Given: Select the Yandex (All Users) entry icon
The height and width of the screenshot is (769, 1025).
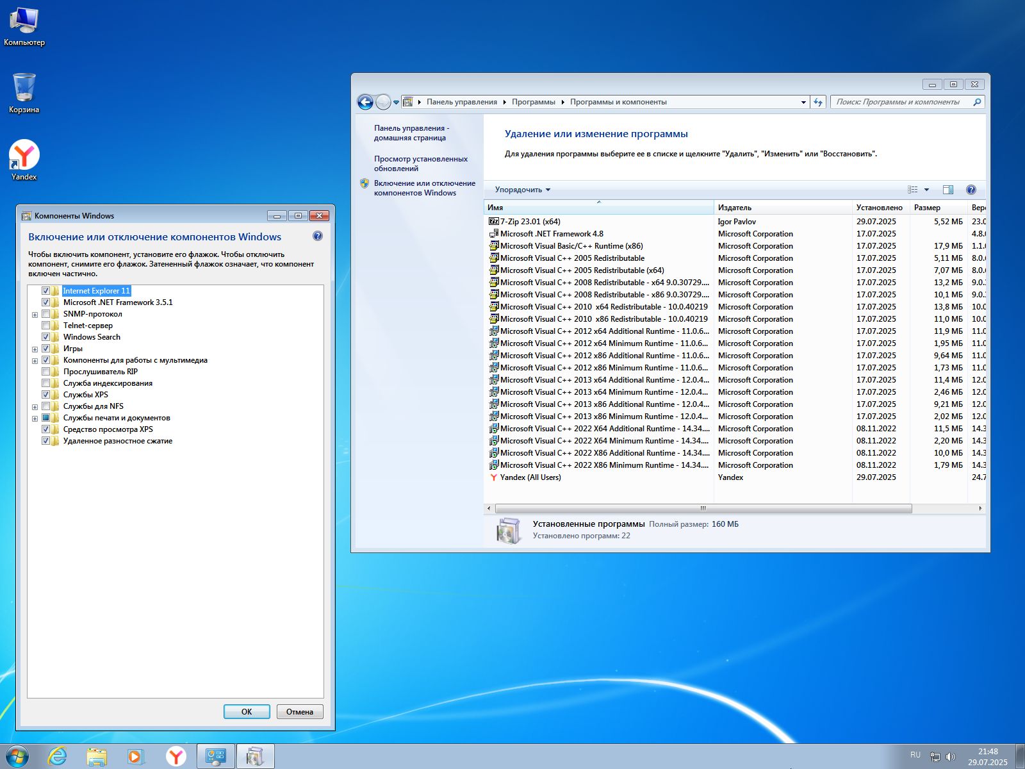Looking at the screenshot, I should [493, 477].
